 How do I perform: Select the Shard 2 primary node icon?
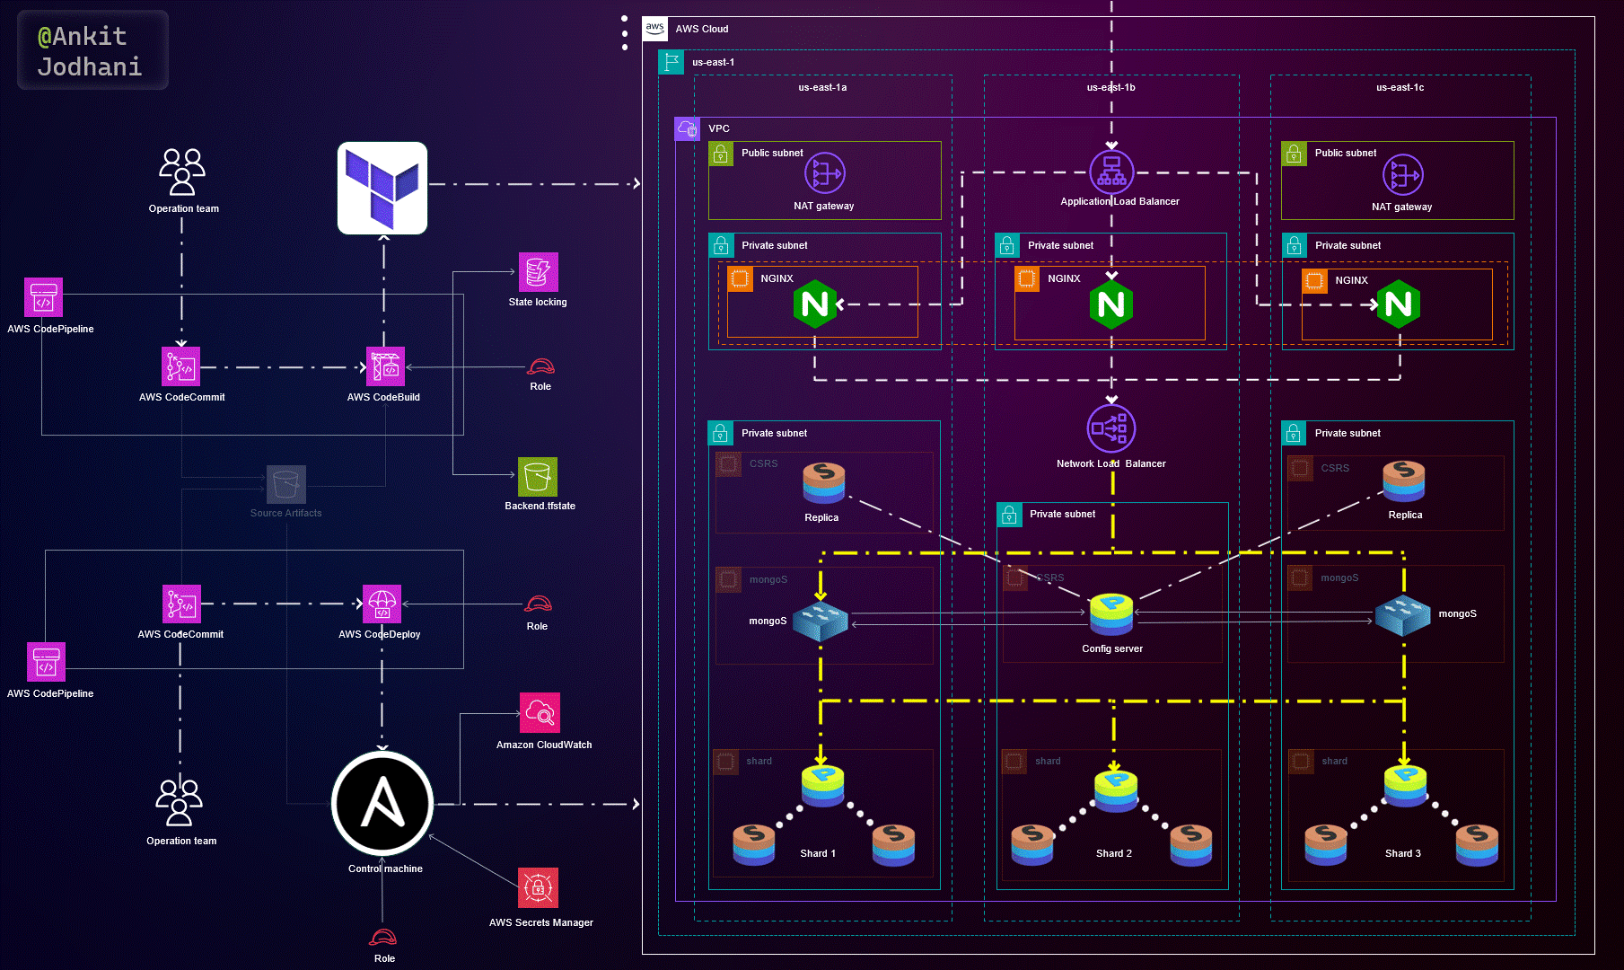pos(1115,788)
